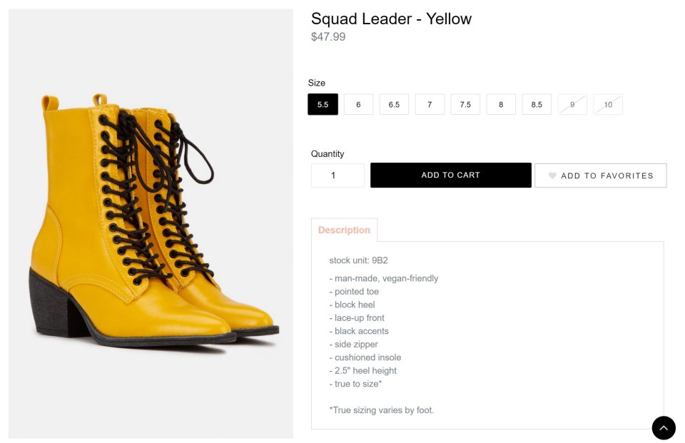Screen dimensions: 685x443
Task: Select size 7.5
Action: (x=465, y=105)
